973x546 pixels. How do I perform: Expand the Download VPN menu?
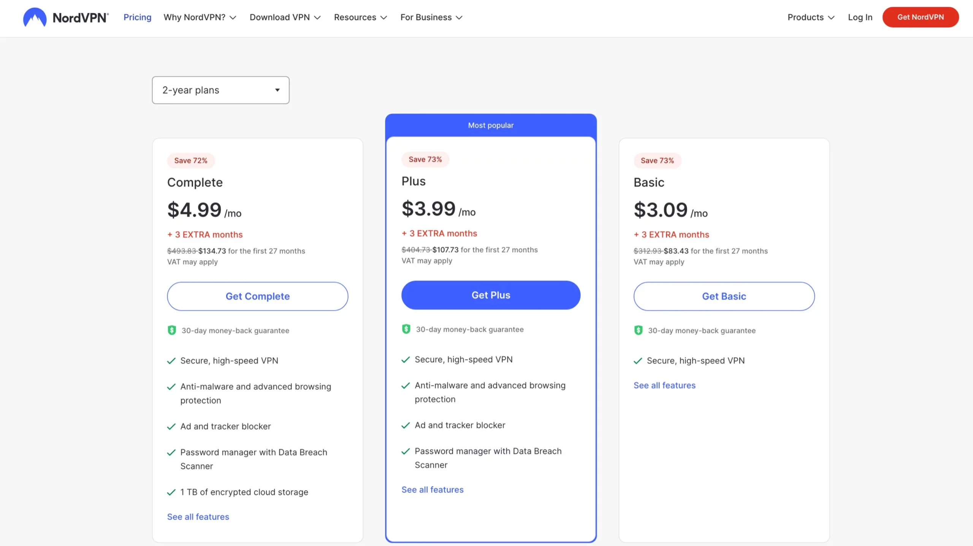pos(285,17)
